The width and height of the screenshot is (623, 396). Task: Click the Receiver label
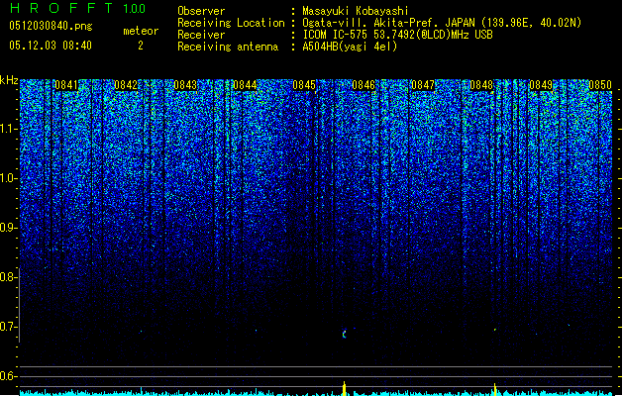[201, 35]
